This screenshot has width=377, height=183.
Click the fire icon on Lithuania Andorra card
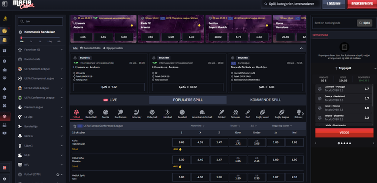click(132, 25)
